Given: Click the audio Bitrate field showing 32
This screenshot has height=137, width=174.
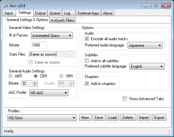Looking at the screenshot, I should [27, 83].
